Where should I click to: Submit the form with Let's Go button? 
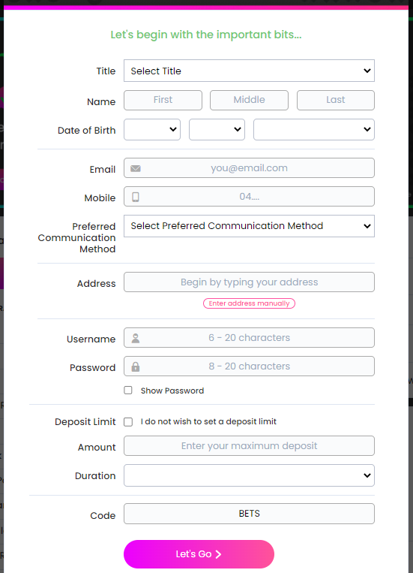[199, 554]
